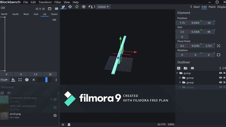226x127 pixels.
Task: Hide the top-level expanded group with eye icon
Action: (220, 73)
